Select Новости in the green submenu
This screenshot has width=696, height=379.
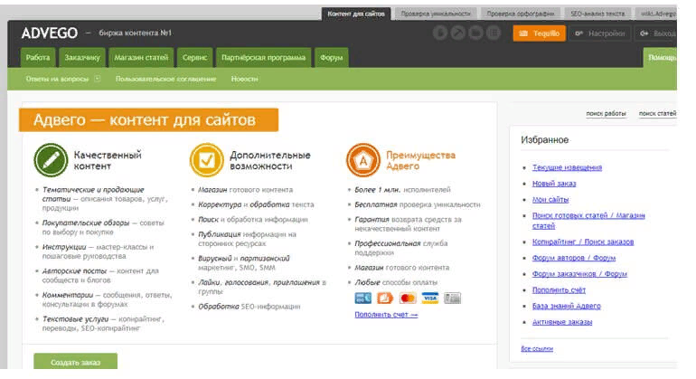[245, 79]
